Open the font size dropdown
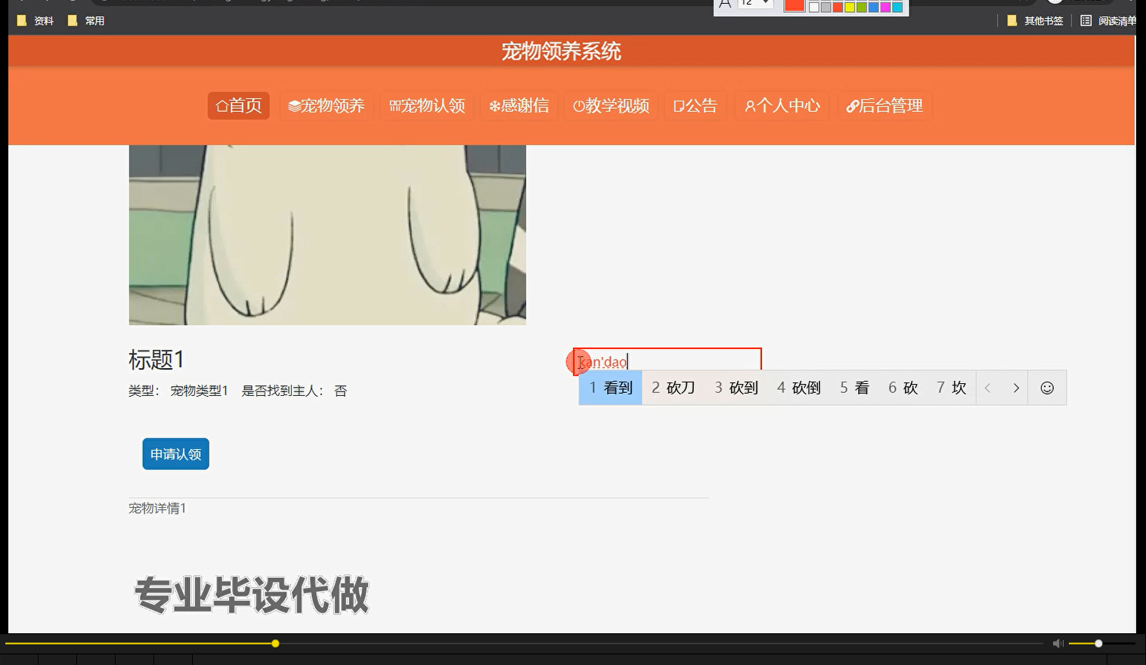 754,4
